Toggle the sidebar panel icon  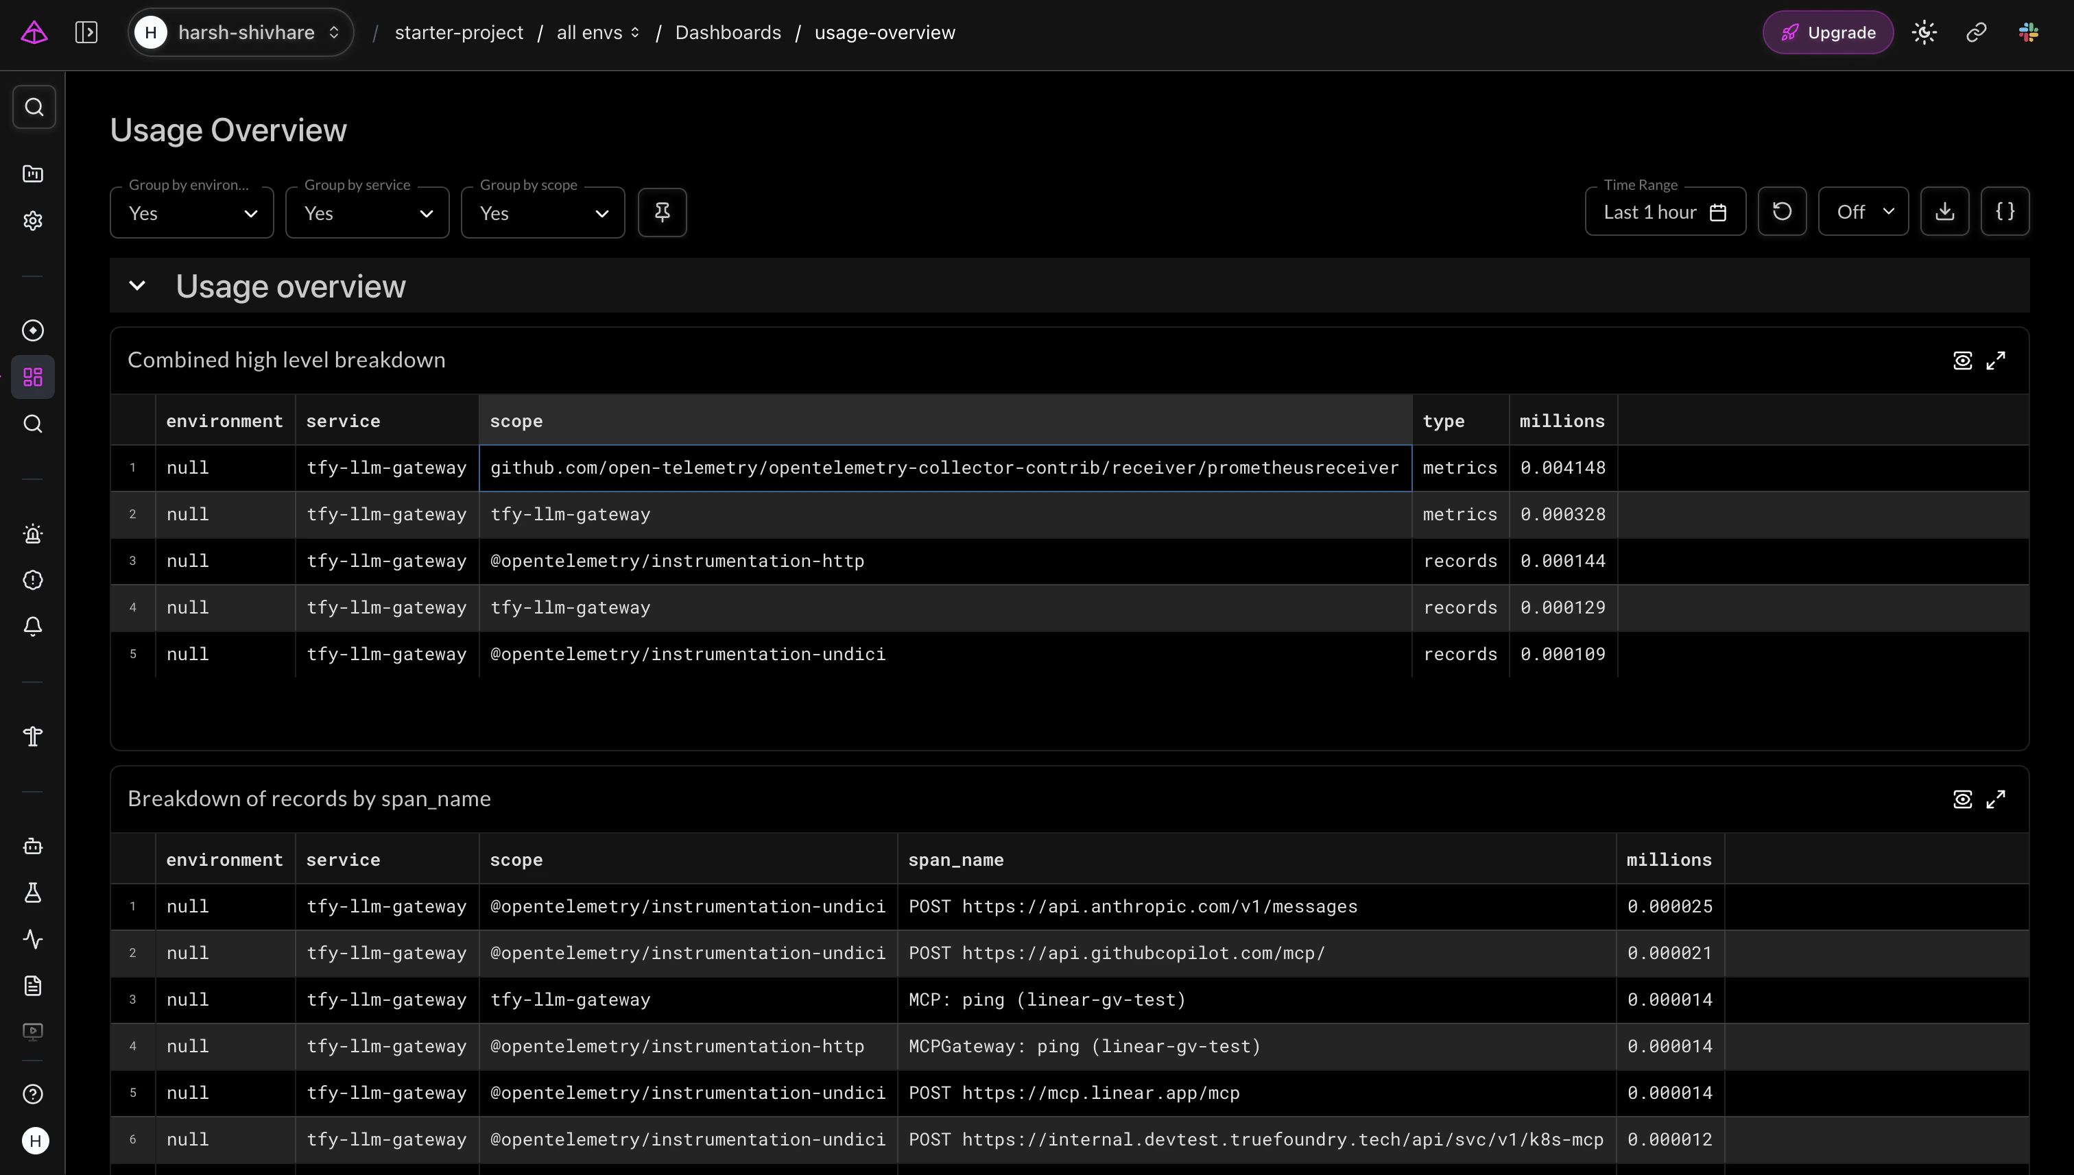click(86, 32)
